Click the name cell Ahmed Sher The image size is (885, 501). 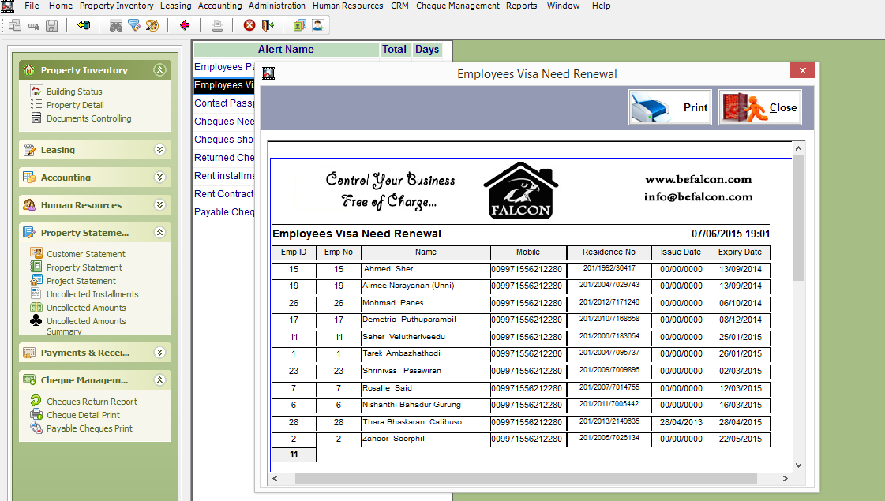pyautogui.click(x=426, y=269)
